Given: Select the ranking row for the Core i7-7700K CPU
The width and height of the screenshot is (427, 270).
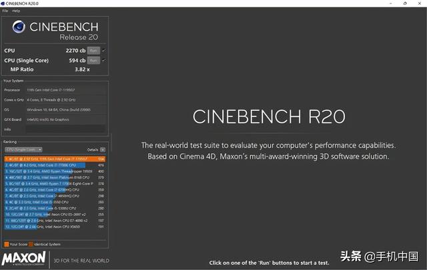Looking at the screenshot, I should [55, 165].
